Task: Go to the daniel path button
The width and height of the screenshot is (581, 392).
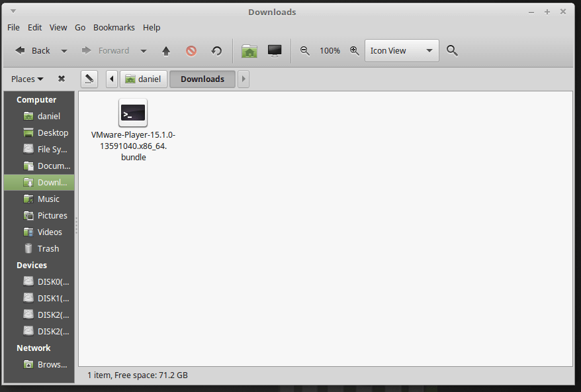Action: [x=144, y=79]
